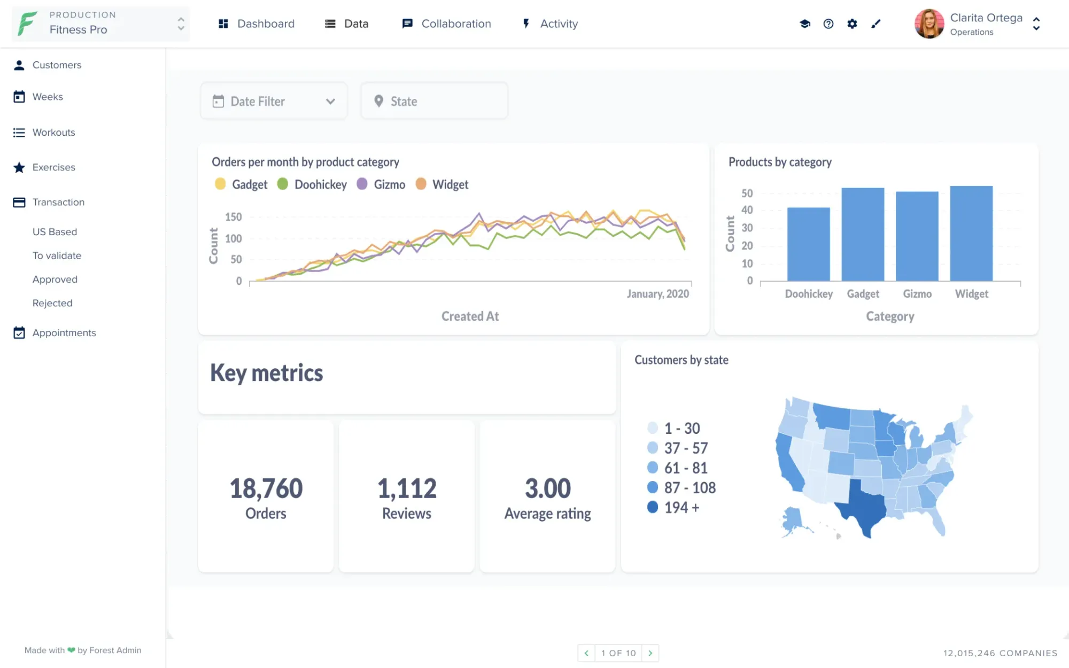Click the 1 - 30 map legend entry

coord(673,428)
